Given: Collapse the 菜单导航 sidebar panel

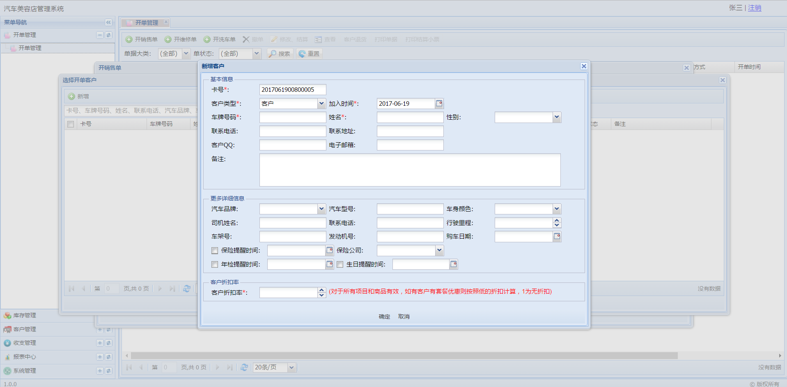Looking at the screenshot, I should point(108,22).
